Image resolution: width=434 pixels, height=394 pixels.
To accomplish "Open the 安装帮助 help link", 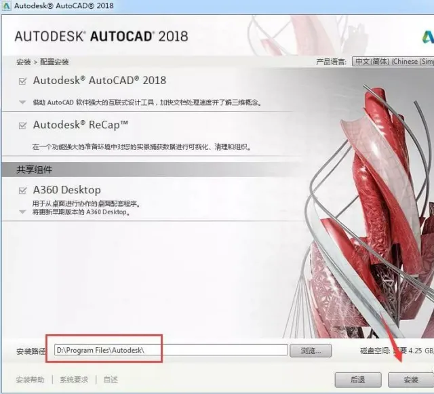I will click(30, 380).
